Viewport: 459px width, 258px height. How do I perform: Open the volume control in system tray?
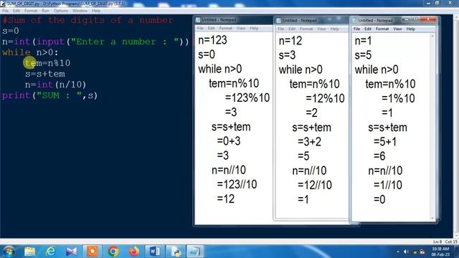click(406, 252)
